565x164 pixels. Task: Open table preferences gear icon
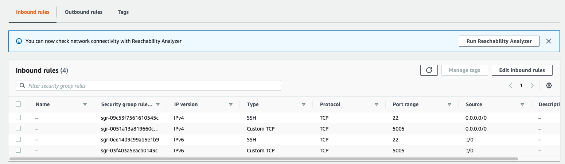549,85
